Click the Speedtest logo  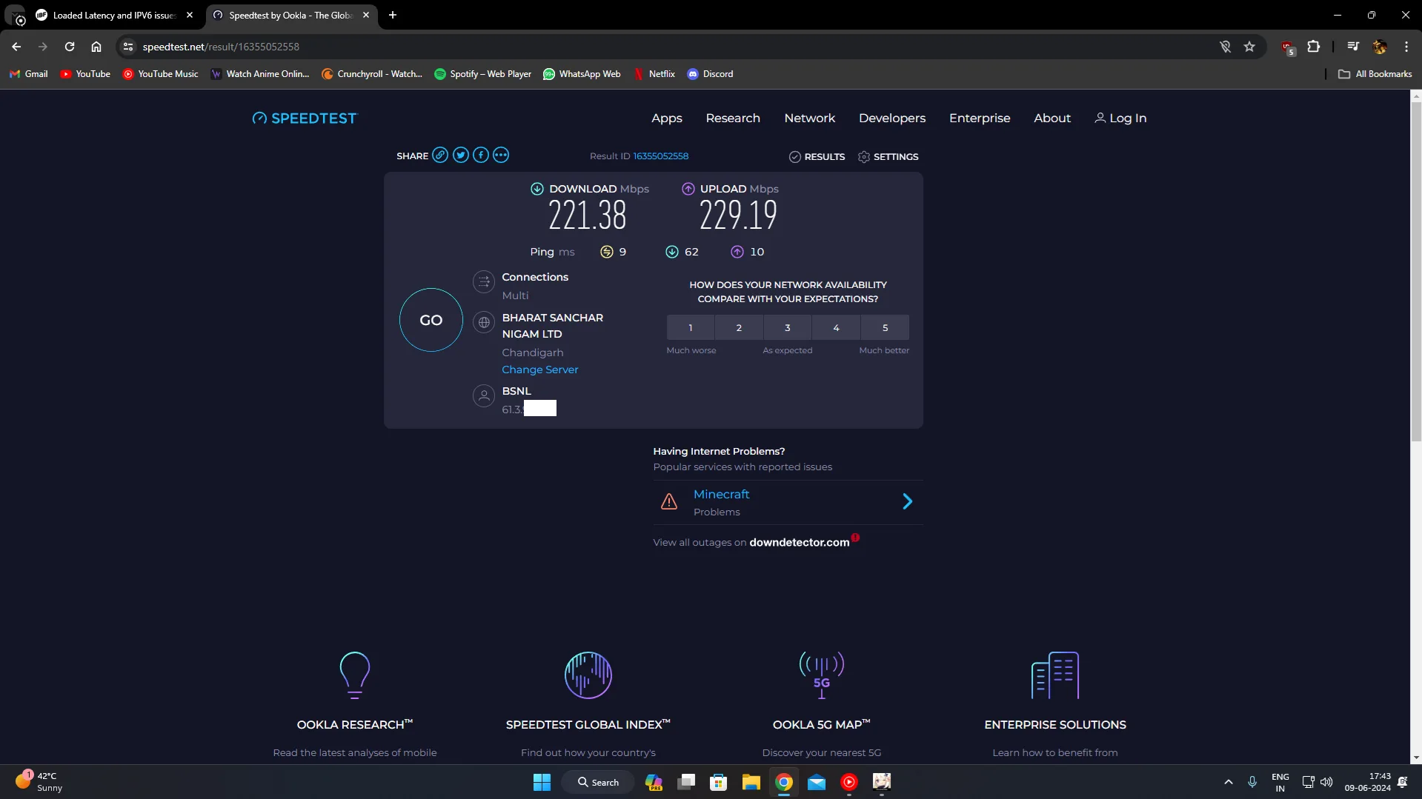click(x=305, y=118)
